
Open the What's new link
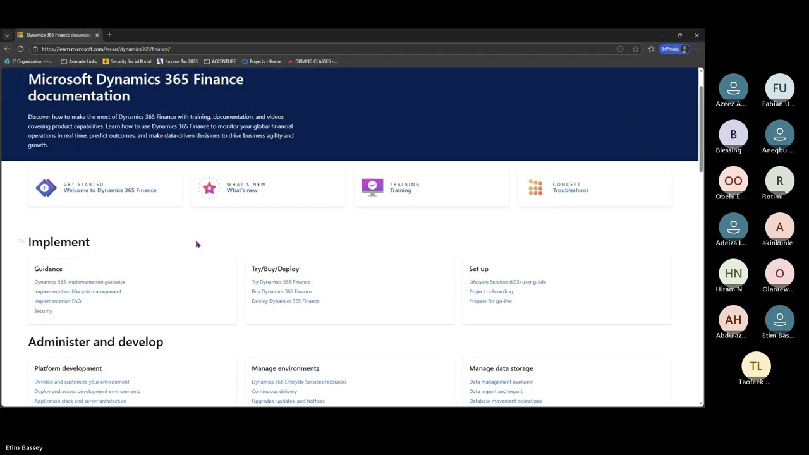pyautogui.click(x=242, y=190)
